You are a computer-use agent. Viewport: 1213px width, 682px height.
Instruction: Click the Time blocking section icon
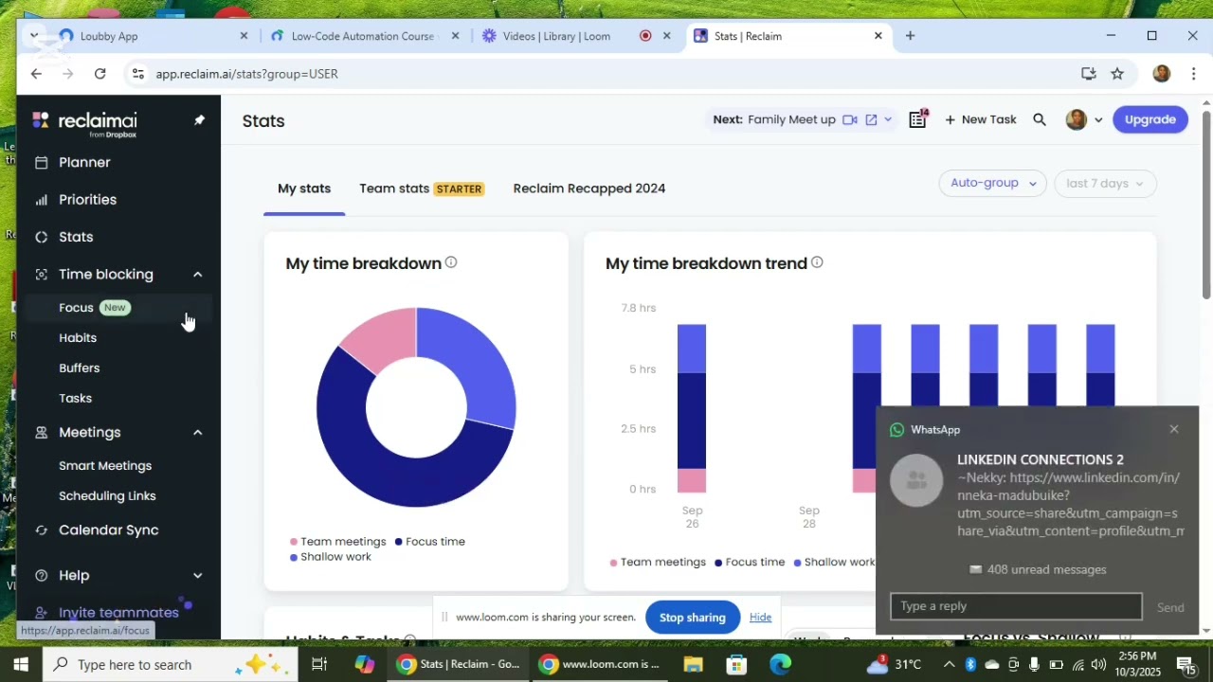click(41, 275)
